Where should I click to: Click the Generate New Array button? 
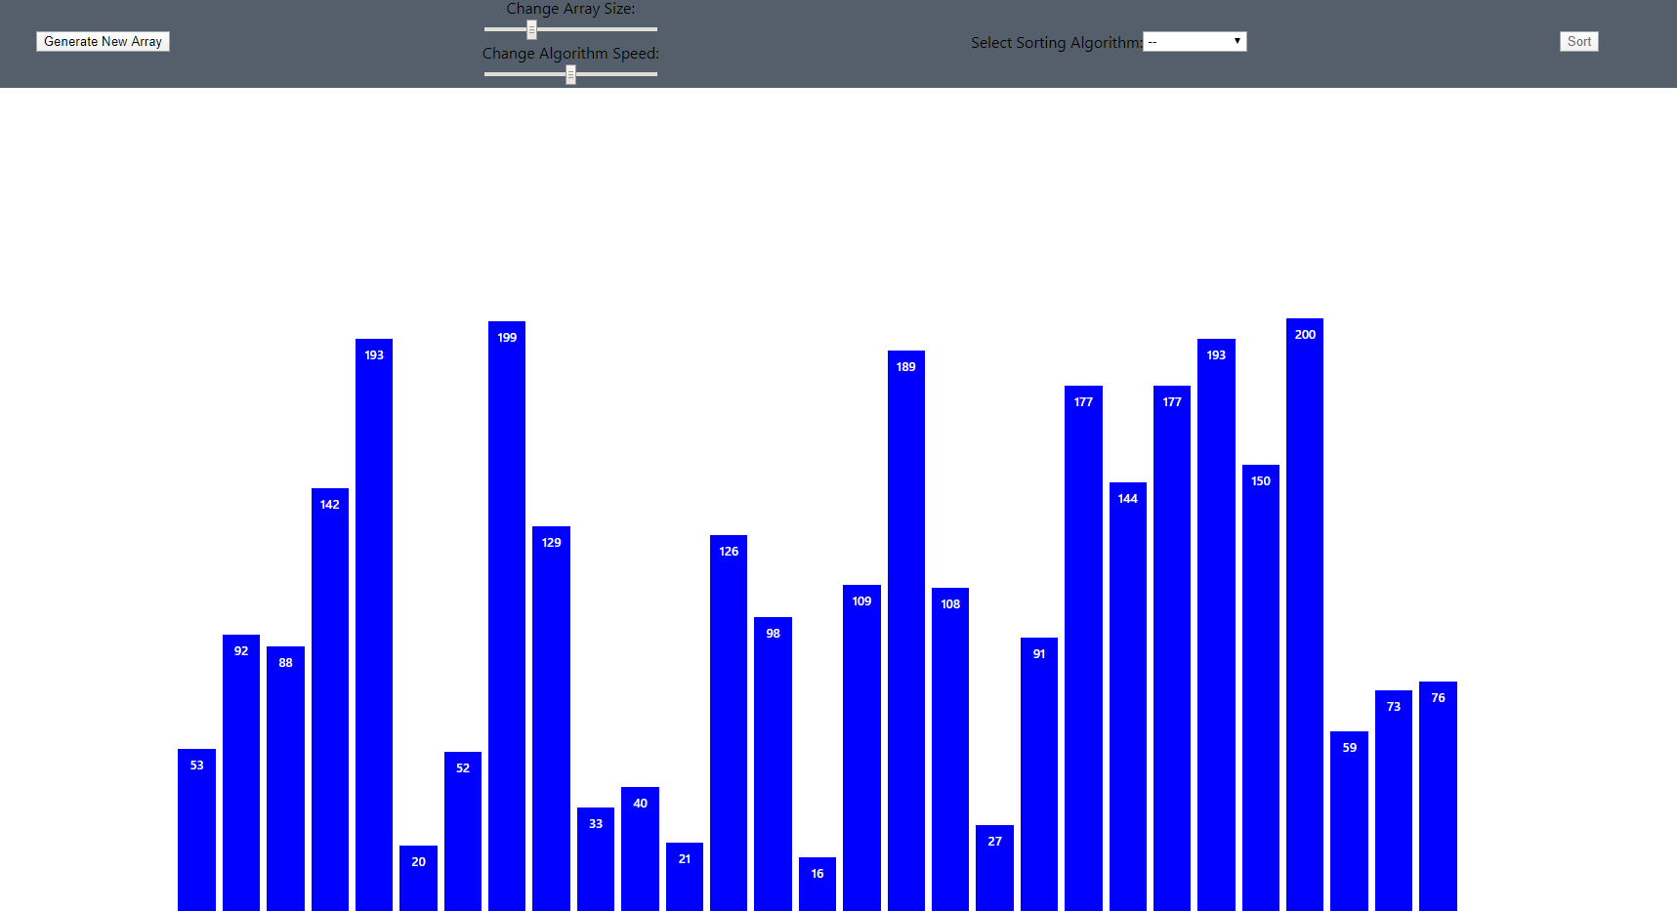(x=103, y=41)
